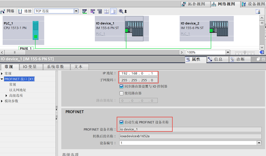Screen dimensions: 266x156
Task: Toggle 同步路由器设置与 IO 控制器 checkbox
Action: (122, 86)
